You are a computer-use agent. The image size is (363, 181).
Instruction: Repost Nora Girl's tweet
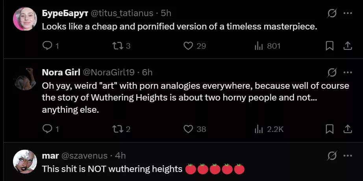117,129
